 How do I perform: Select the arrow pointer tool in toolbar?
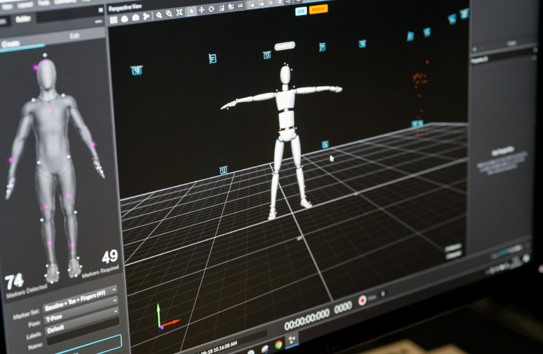point(193,11)
